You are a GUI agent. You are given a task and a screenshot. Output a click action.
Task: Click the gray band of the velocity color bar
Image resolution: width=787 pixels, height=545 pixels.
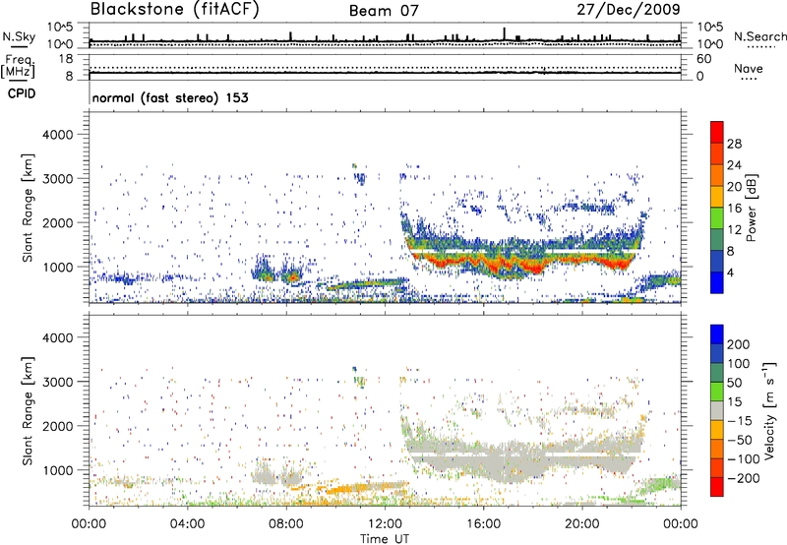click(717, 410)
